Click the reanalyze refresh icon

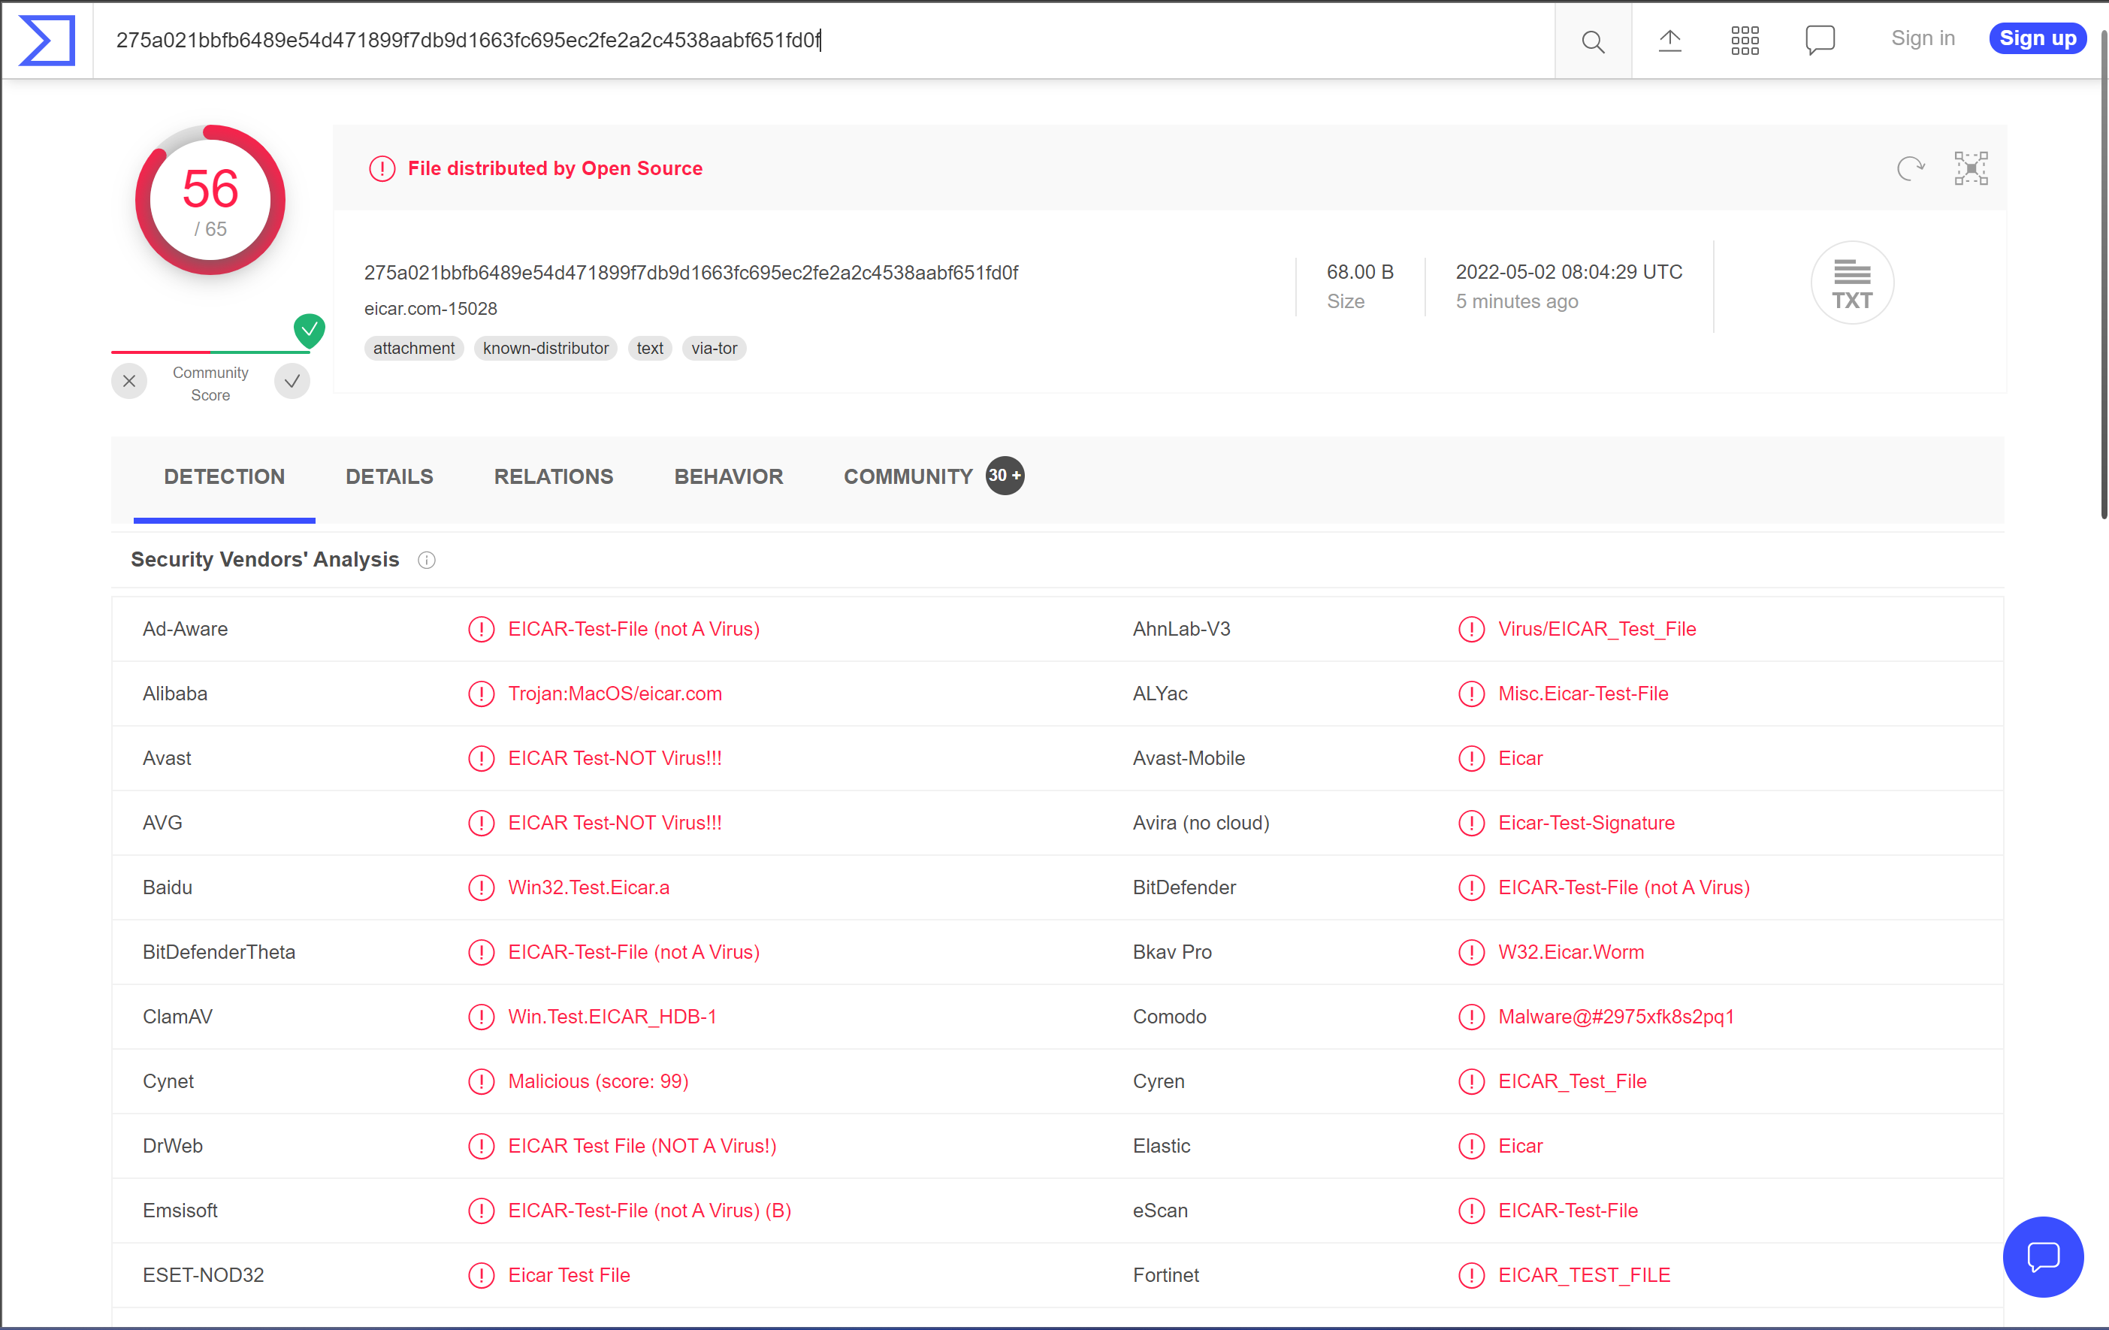1909,168
